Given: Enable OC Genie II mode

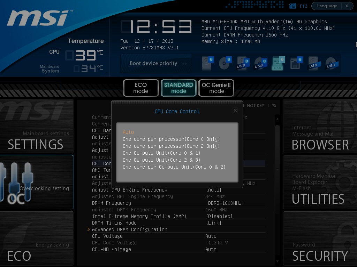Looking at the screenshot, I should click(216, 88).
